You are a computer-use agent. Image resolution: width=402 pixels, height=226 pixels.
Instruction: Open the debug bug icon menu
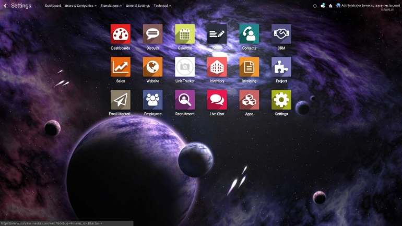[x=330, y=6]
